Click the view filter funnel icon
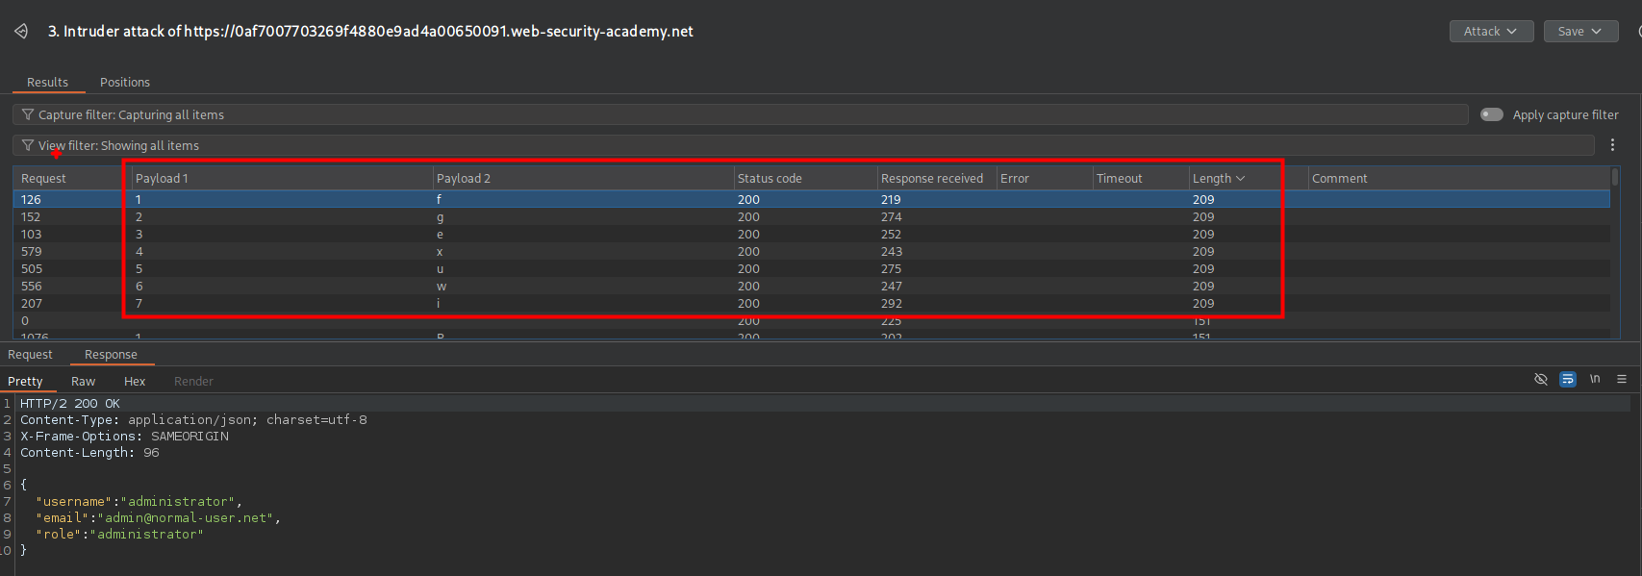This screenshot has width=1642, height=576. coord(28,145)
